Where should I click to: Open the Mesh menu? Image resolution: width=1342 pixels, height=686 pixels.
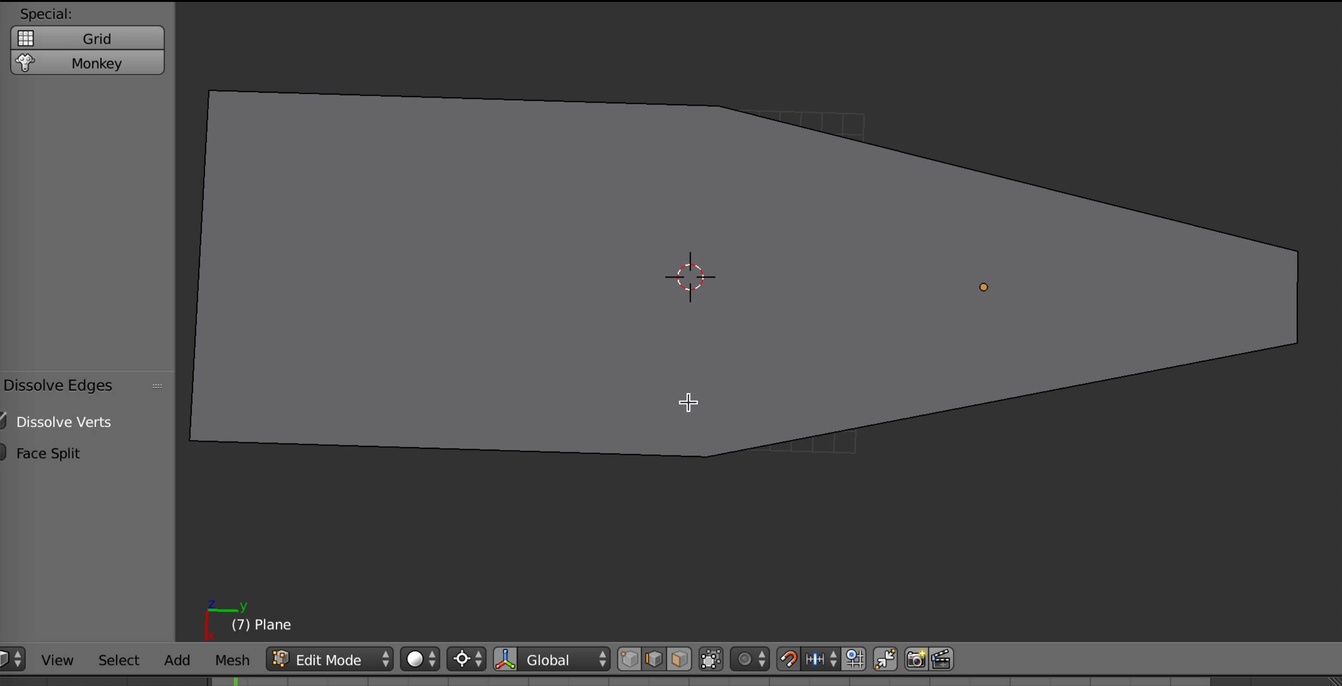point(232,660)
